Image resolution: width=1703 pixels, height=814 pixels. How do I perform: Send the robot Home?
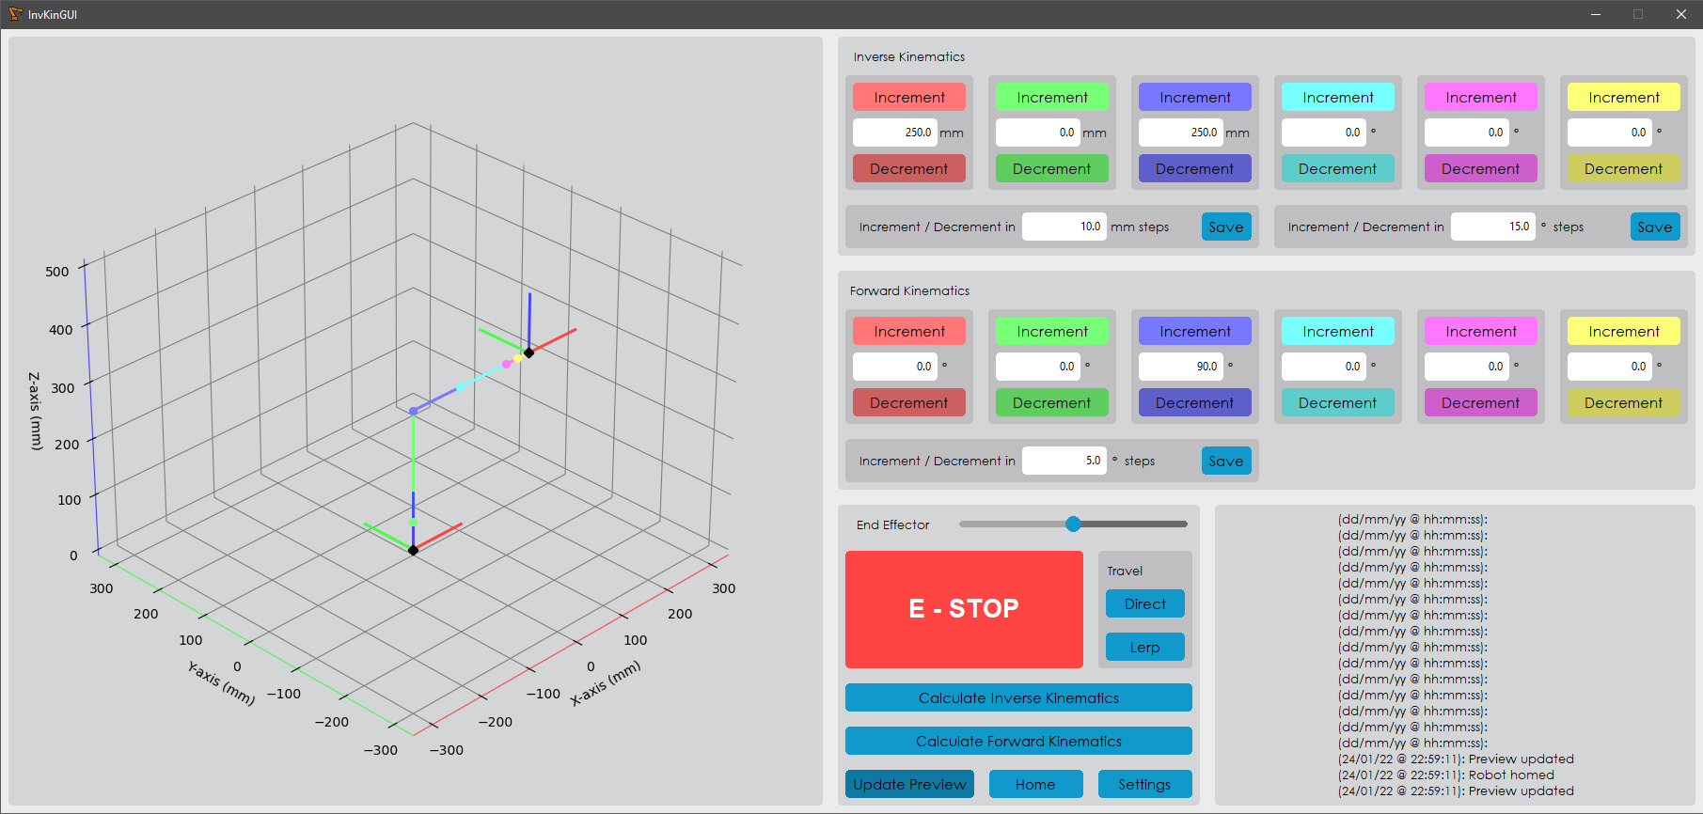tap(1035, 784)
